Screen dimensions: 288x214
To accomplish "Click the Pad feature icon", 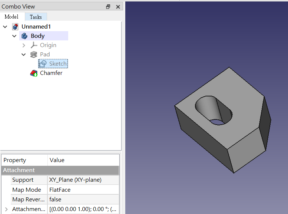I will (x=34, y=55).
